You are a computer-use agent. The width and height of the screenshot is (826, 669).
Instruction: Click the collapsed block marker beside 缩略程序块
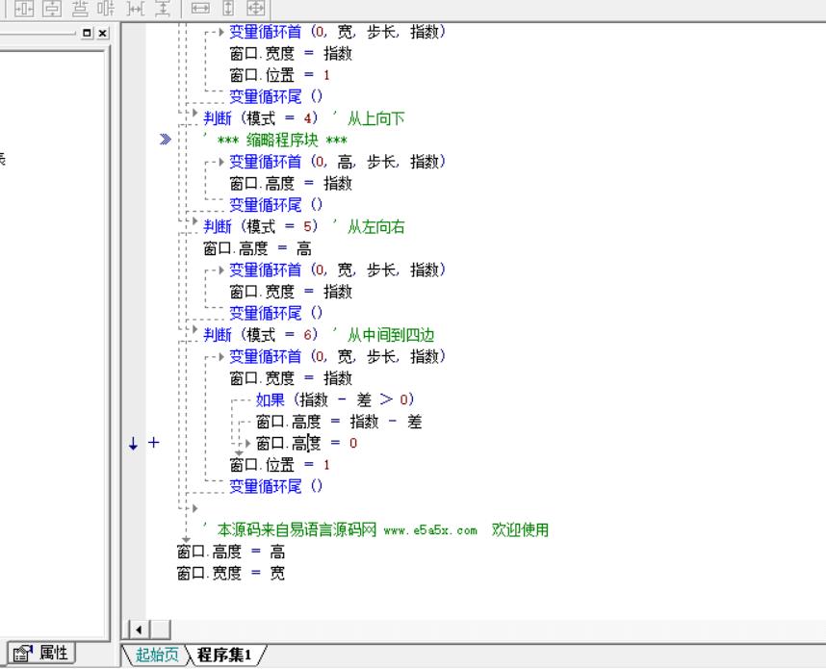(166, 139)
